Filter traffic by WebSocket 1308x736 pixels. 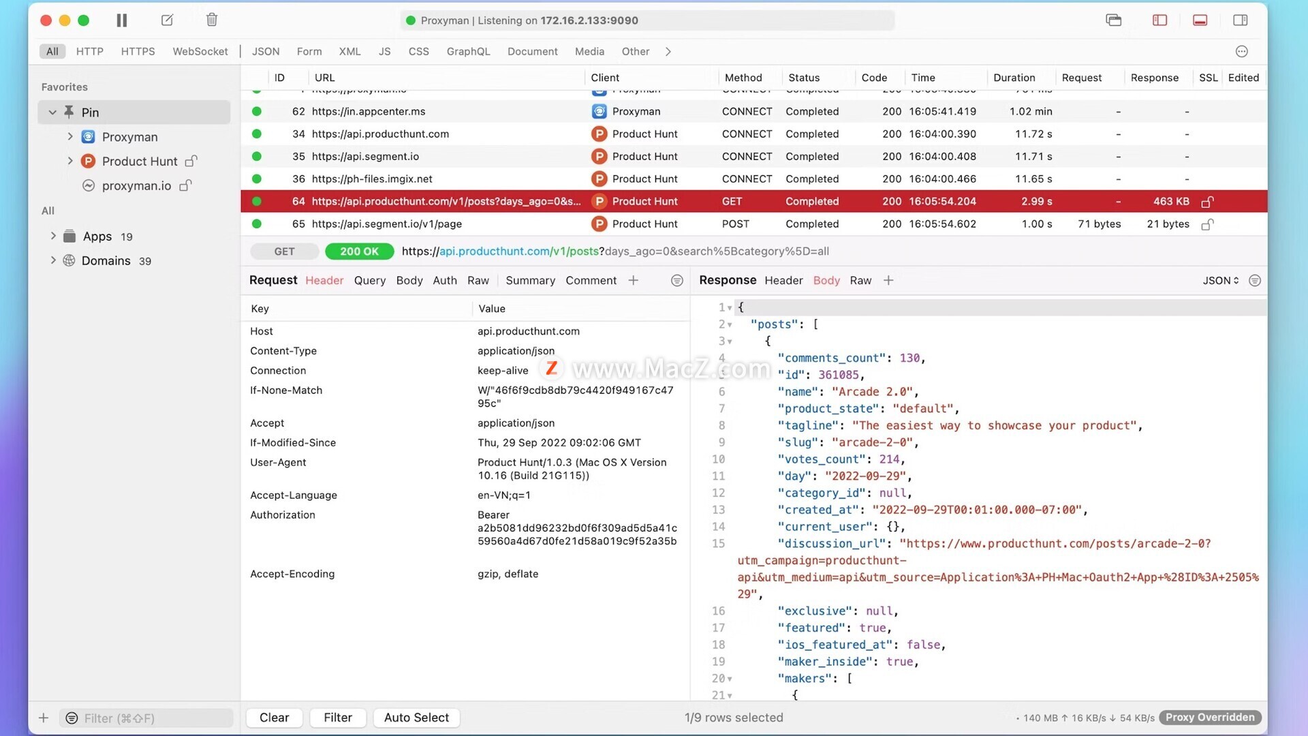coord(200,52)
